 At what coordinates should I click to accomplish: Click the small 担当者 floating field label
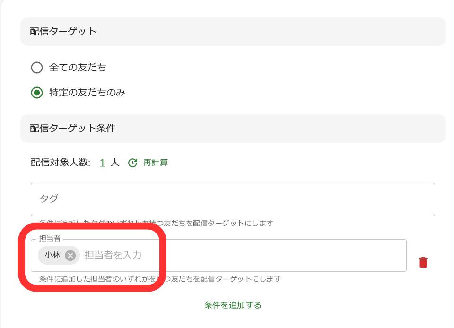50,239
